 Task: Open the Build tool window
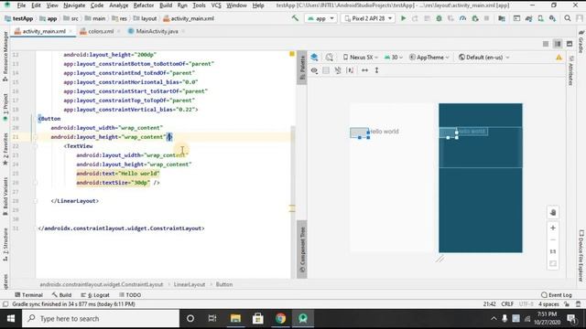pos(61,294)
